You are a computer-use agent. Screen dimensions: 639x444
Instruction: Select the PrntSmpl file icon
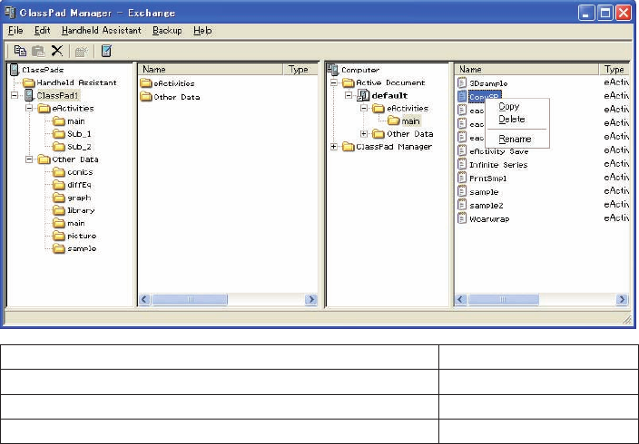[462, 178]
